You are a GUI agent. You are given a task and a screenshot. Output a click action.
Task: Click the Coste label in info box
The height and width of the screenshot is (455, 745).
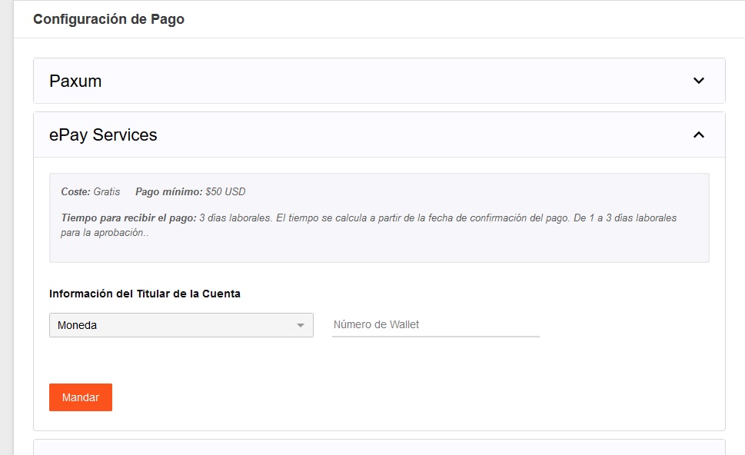[75, 191]
